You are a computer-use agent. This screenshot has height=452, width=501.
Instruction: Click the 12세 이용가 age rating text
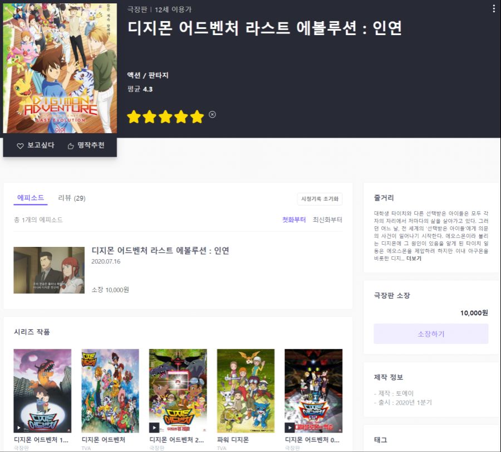[173, 9]
